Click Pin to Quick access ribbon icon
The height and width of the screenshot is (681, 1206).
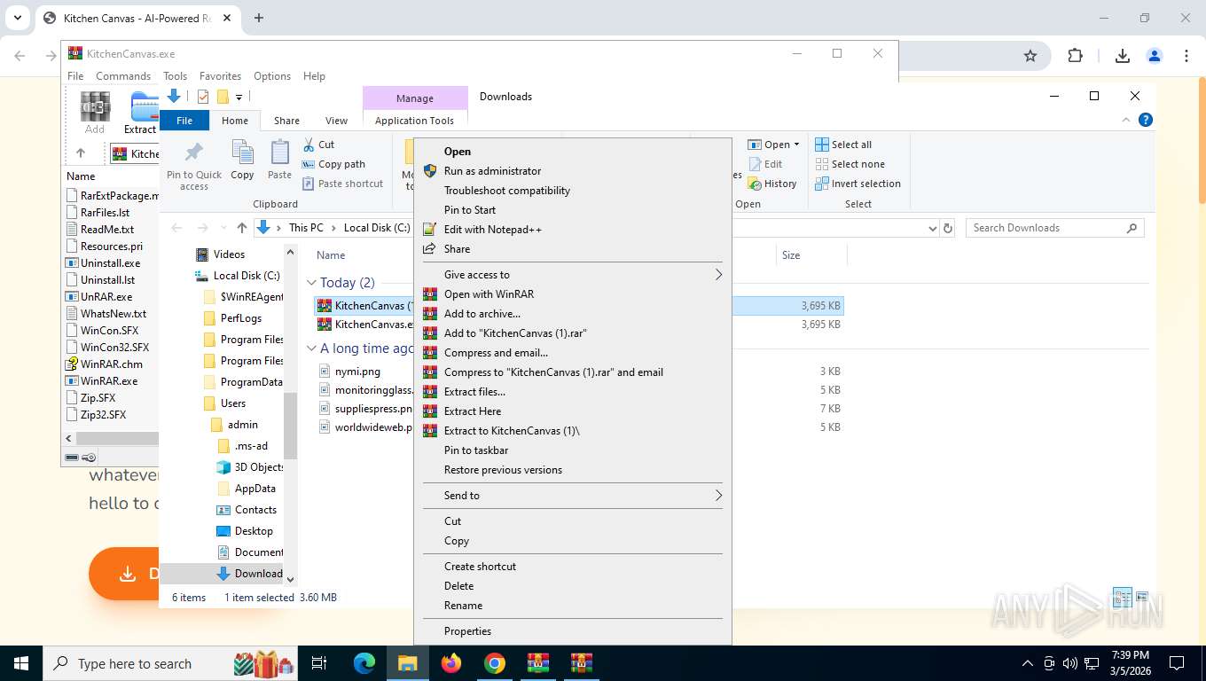point(194,165)
